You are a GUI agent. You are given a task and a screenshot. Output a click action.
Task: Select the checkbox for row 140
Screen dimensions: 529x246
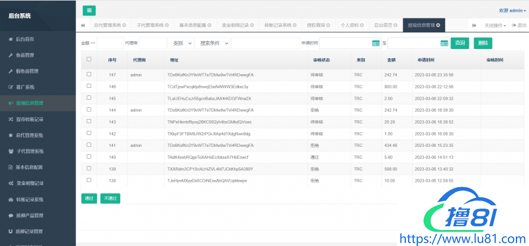pos(89,157)
